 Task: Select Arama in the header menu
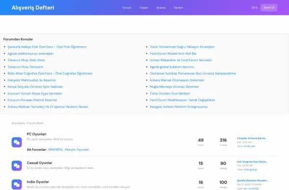tap(161, 8)
